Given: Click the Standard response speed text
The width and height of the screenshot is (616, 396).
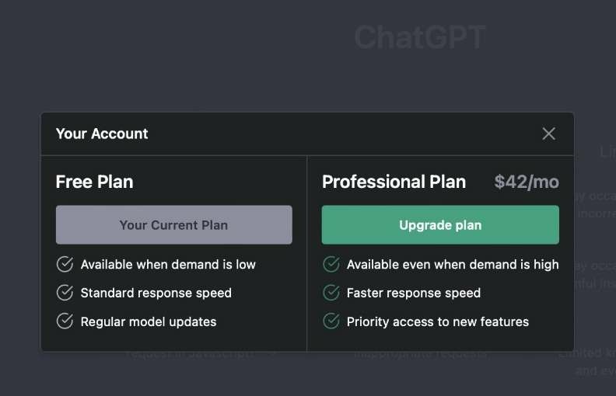Looking at the screenshot, I should tap(156, 294).
